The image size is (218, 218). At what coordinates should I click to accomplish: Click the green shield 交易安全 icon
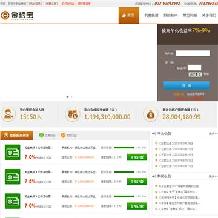pyautogui.click(x=41, y=136)
